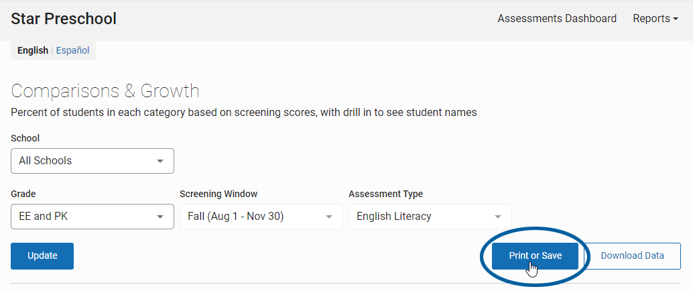Click the blue Update button
693x291 pixels.
pos(42,255)
